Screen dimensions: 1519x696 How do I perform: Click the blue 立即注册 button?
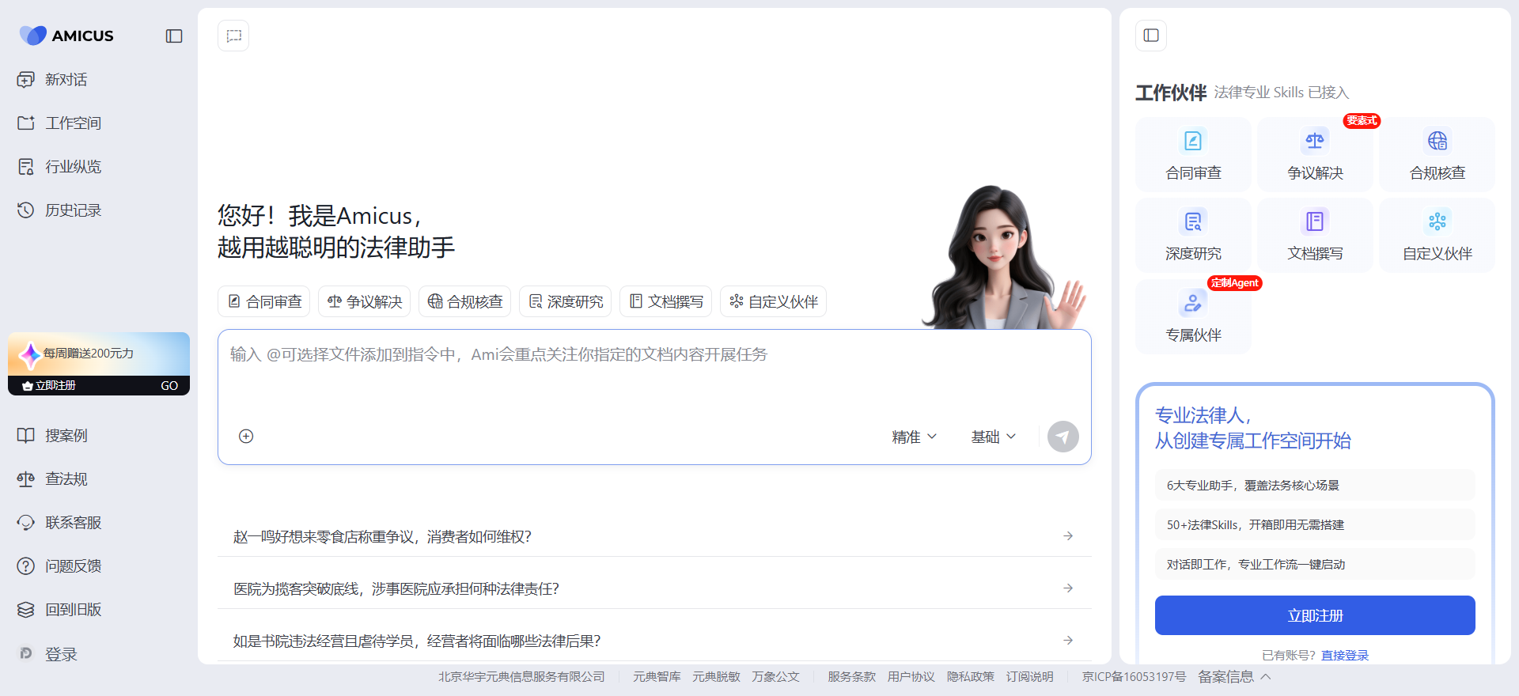(1315, 615)
